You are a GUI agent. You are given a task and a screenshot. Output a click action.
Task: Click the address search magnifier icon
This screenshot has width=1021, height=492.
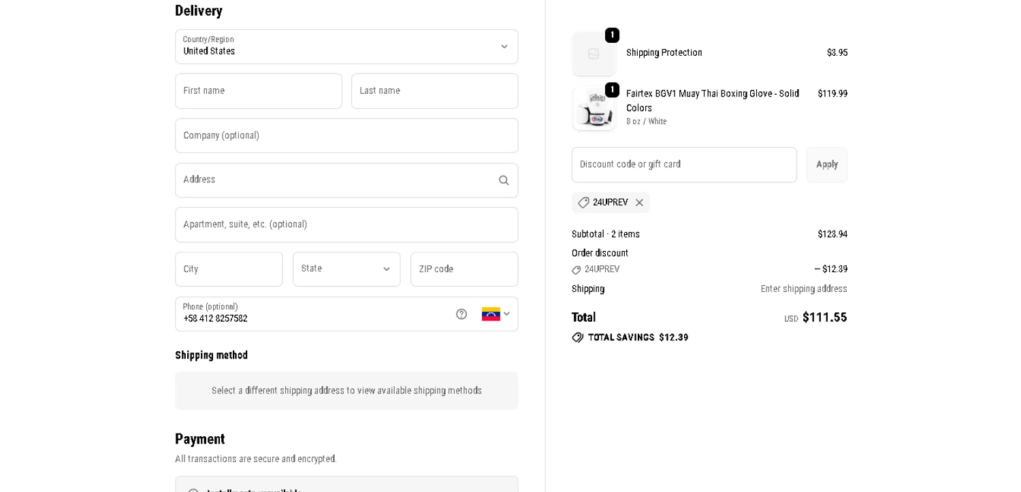pos(504,180)
